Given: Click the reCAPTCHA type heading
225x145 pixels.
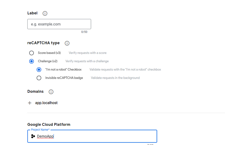Looking at the screenshot, I should point(43,43).
